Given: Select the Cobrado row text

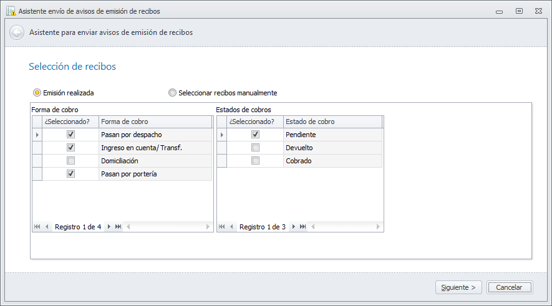Looking at the screenshot, I should (x=298, y=161).
